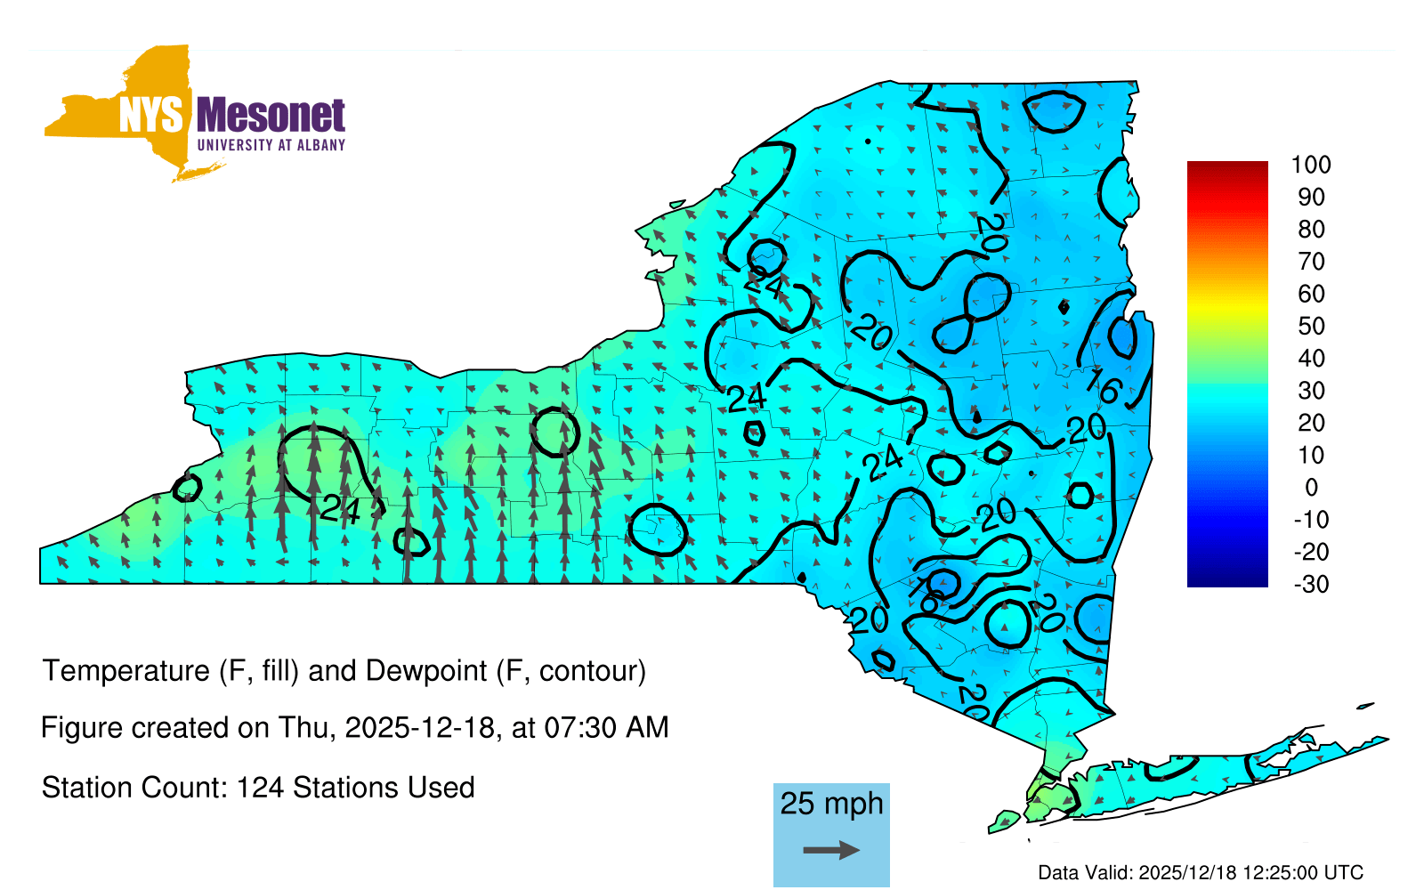Click the "Station Count: 124 Stations Used" text
The width and height of the screenshot is (1424, 890).
[258, 788]
